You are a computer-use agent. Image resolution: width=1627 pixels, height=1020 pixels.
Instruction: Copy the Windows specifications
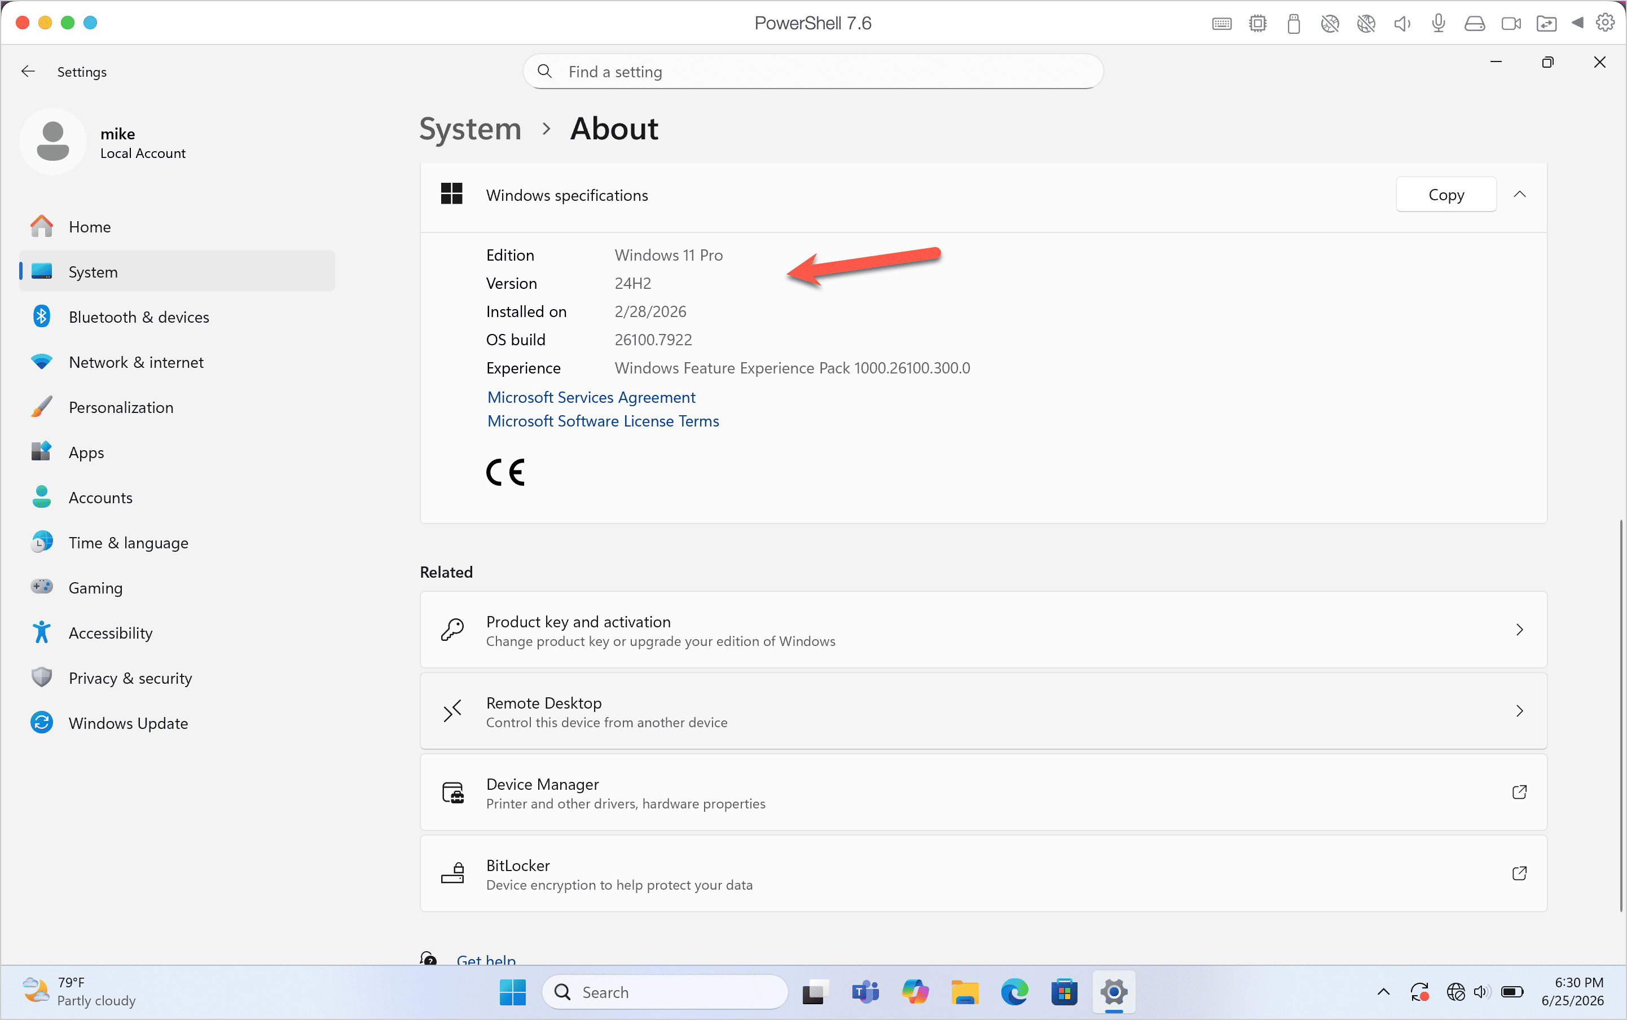[x=1445, y=195]
